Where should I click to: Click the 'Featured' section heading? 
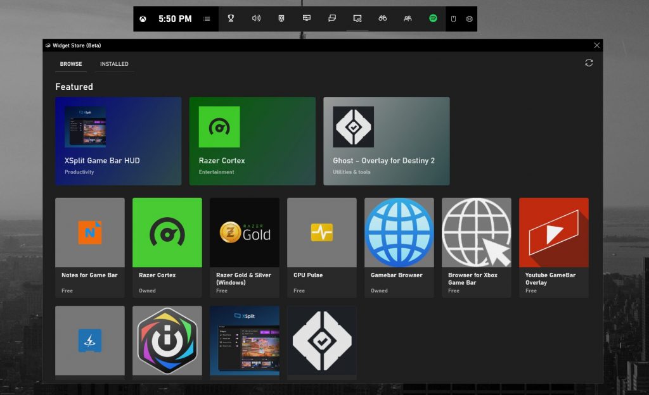74,87
